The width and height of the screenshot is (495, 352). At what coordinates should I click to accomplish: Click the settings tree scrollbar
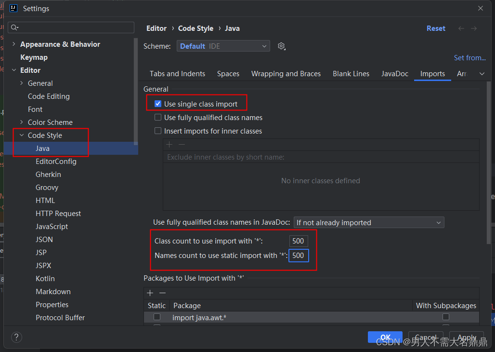(136, 92)
